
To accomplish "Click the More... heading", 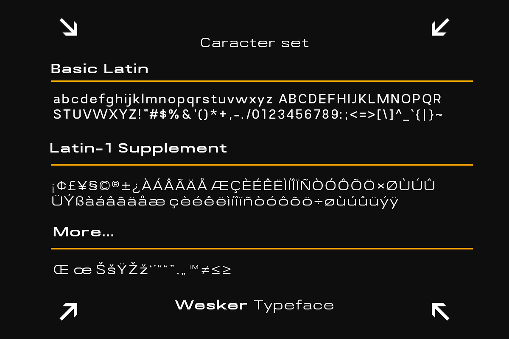I will coord(84,232).
